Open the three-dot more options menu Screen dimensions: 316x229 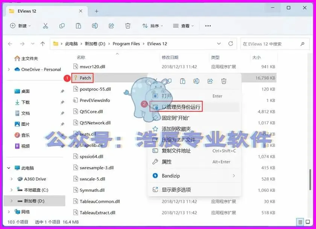208,26
